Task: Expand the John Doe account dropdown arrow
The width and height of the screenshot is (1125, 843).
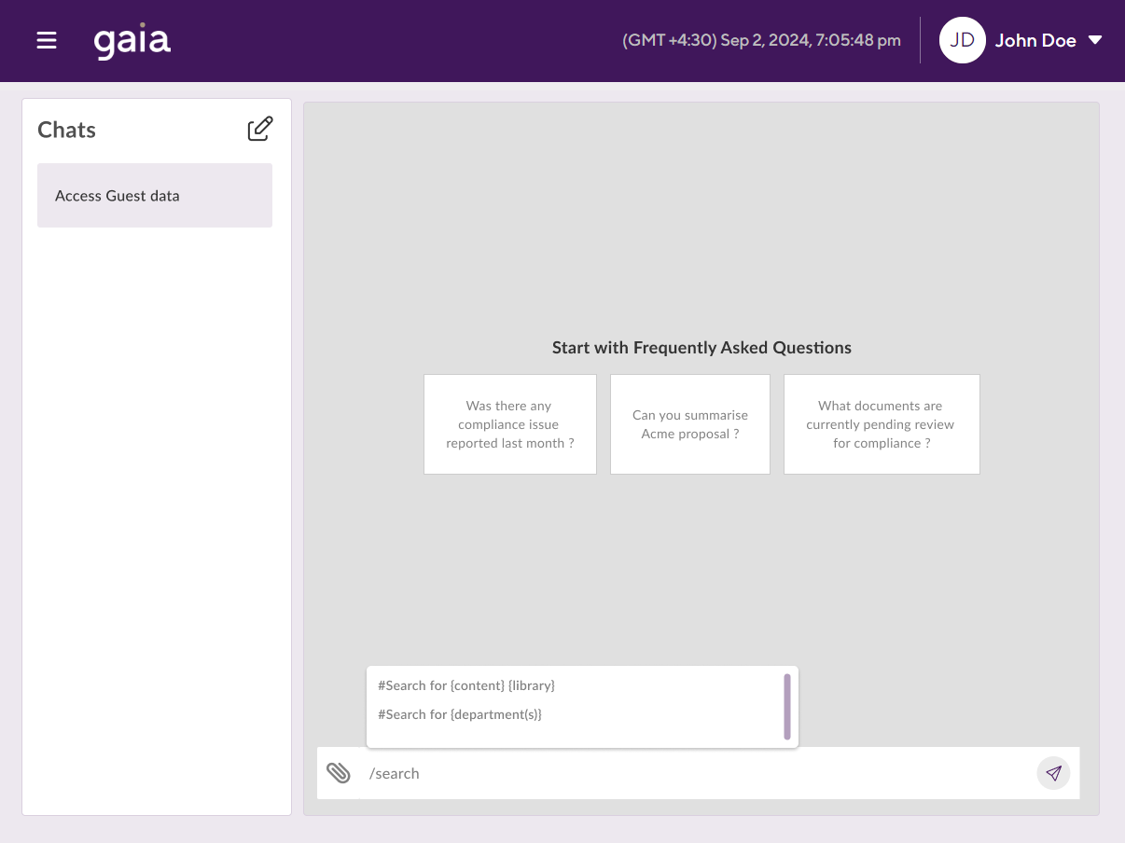Action: (x=1095, y=41)
